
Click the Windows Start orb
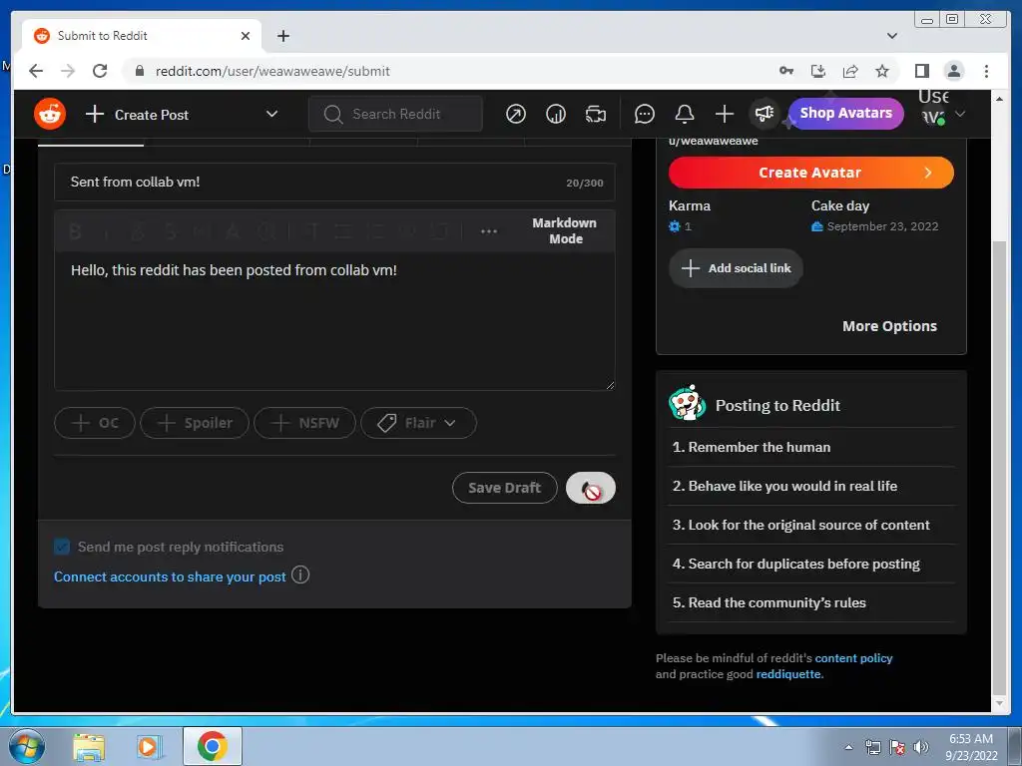click(26, 746)
